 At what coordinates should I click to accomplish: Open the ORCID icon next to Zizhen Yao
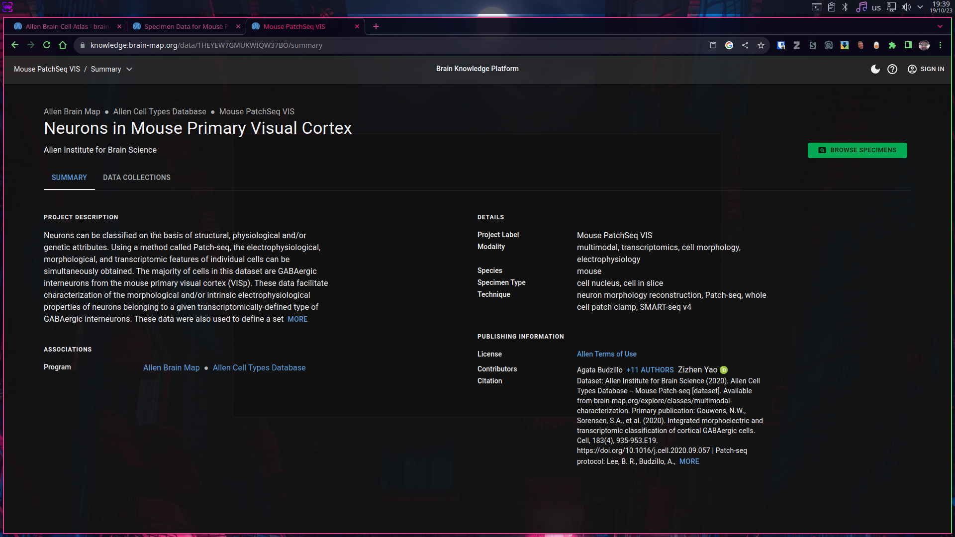[x=724, y=370]
